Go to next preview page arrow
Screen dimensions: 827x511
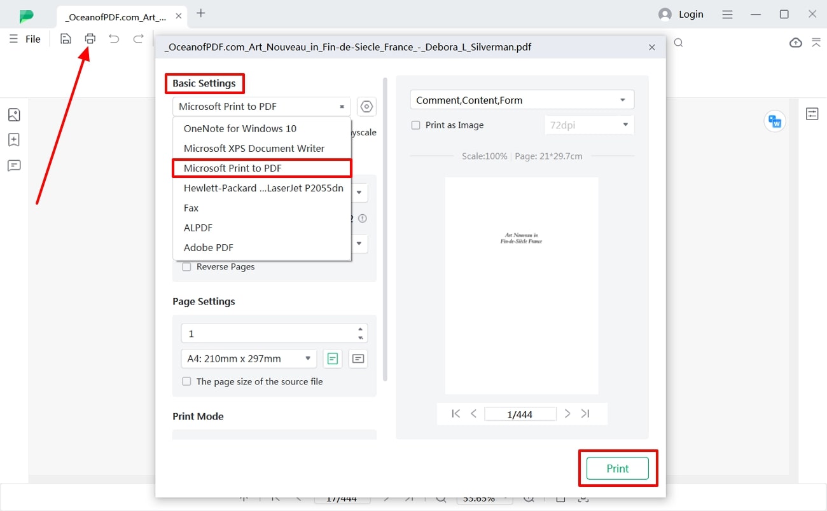(x=567, y=414)
